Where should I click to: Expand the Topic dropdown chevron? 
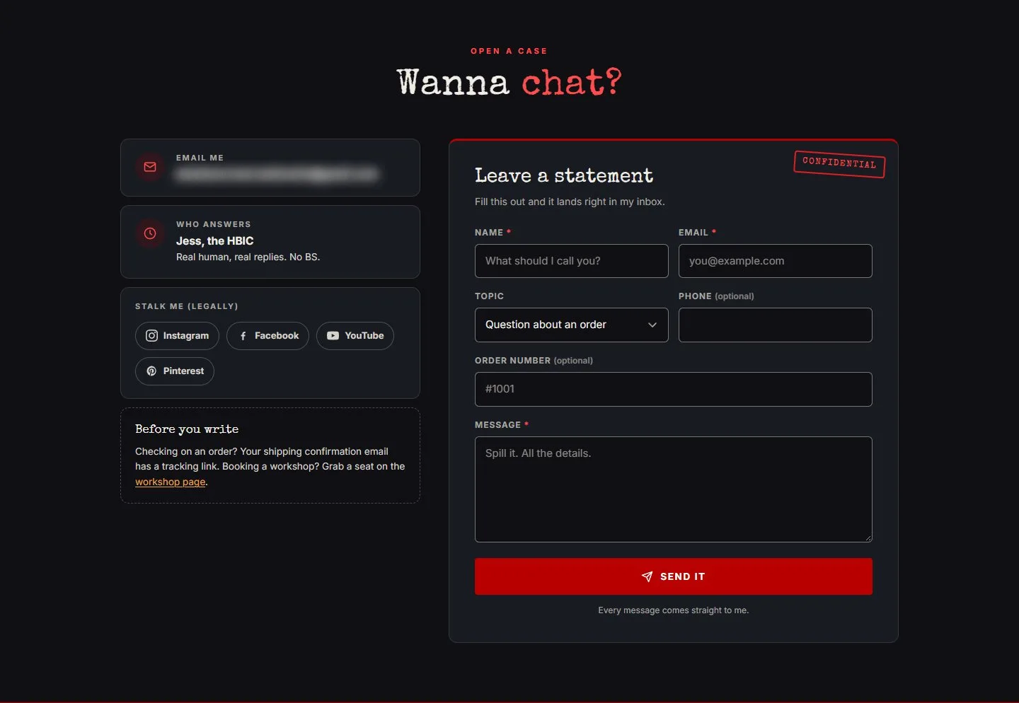point(652,325)
